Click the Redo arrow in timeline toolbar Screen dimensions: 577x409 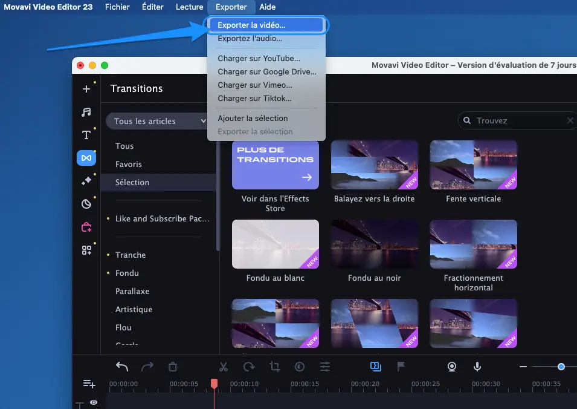[x=147, y=367]
